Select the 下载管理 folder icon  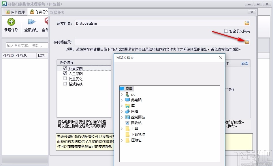[x=127, y=134]
